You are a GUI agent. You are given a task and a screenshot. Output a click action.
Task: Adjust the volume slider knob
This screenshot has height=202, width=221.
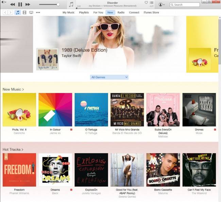pyautogui.click(x=58, y=4)
